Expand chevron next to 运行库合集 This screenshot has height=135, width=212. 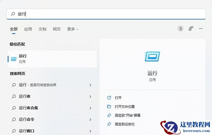point(90,108)
